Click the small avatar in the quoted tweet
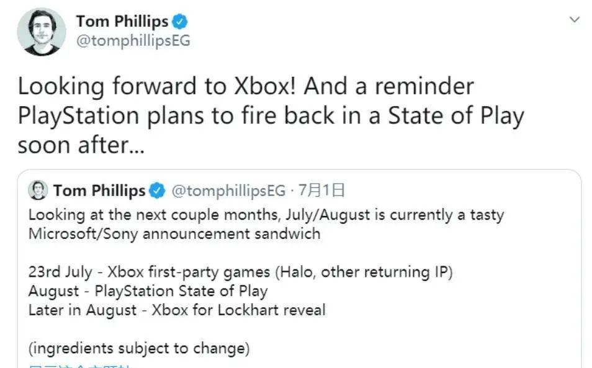The image size is (592, 368). pos(38,191)
